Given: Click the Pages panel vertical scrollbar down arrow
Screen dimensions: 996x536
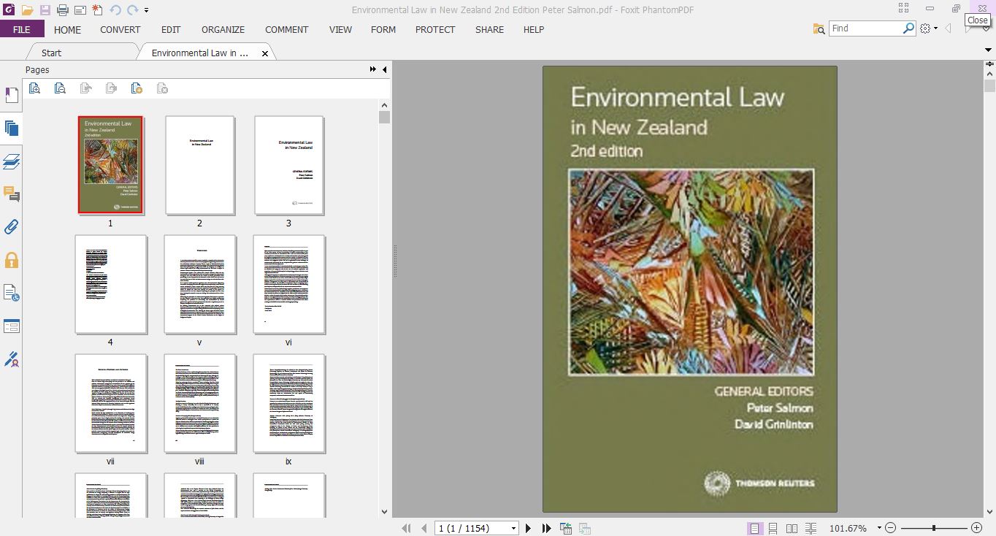Looking at the screenshot, I should pyautogui.click(x=385, y=512).
